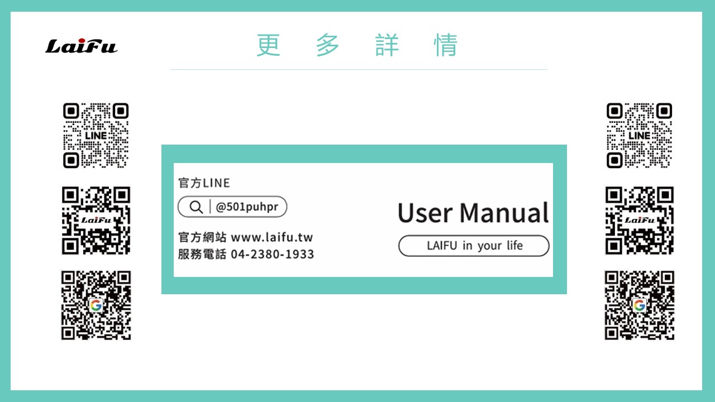Viewport: 715px width, 402px height.
Task: Click the right-side LaiFu QR code
Action: click(x=639, y=220)
